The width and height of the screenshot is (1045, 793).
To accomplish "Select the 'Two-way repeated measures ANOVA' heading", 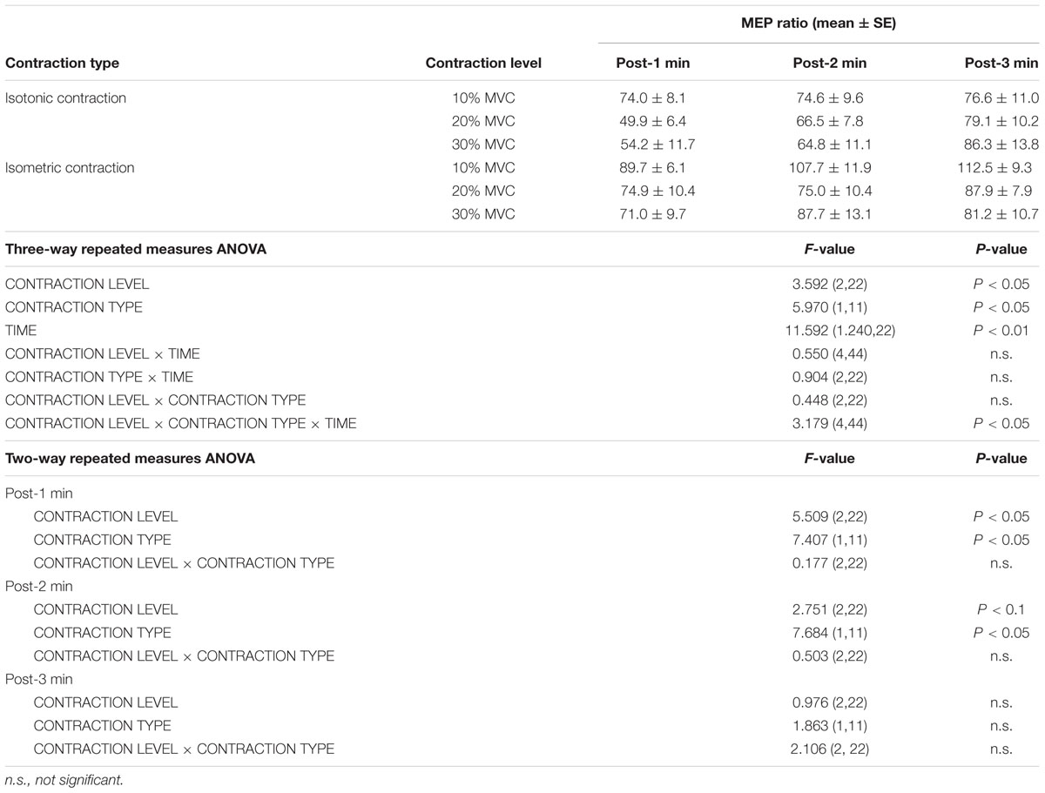I will pyautogui.click(x=131, y=458).
